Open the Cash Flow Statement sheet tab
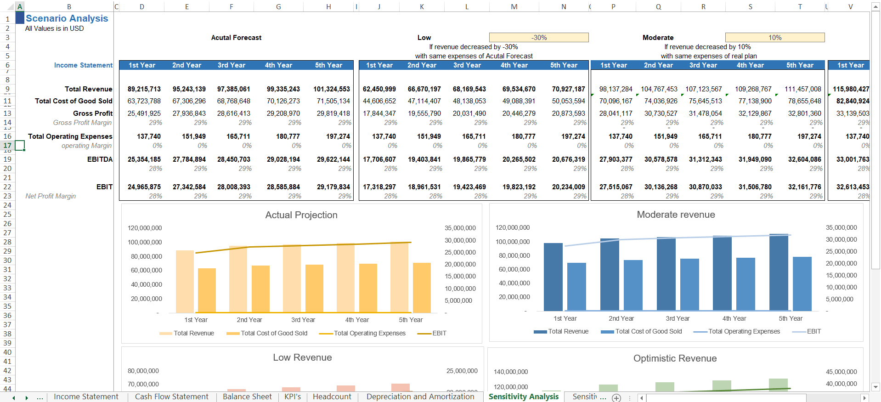 [x=171, y=397]
